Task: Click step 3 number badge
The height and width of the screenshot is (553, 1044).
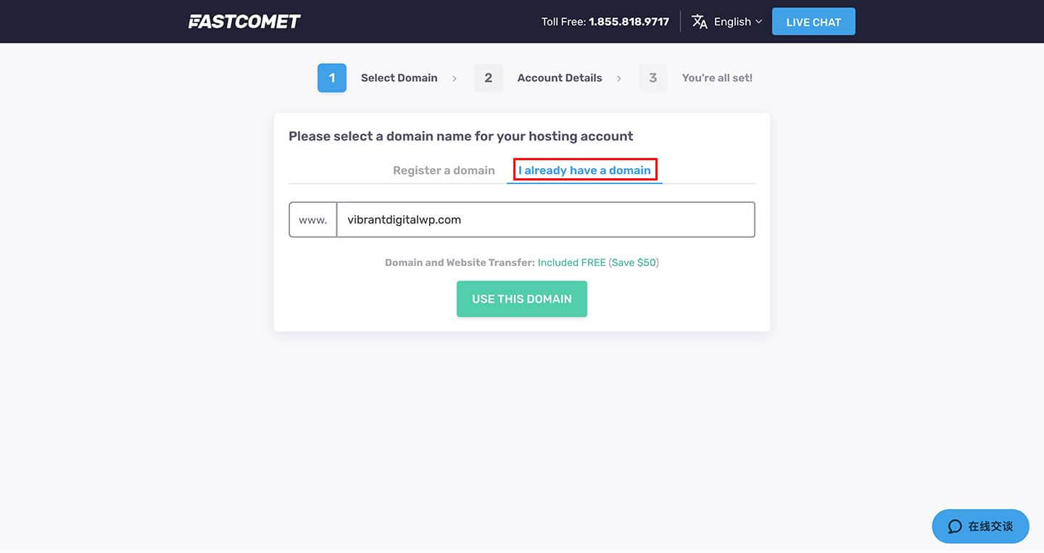Action: 653,78
